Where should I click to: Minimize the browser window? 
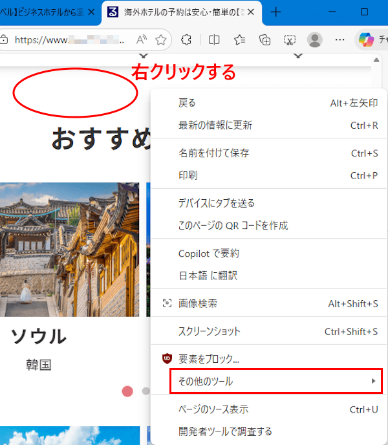coord(332,12)
